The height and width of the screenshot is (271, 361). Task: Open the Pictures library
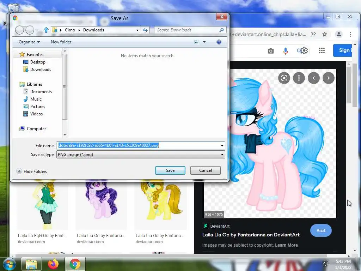[x=37, y=107]
